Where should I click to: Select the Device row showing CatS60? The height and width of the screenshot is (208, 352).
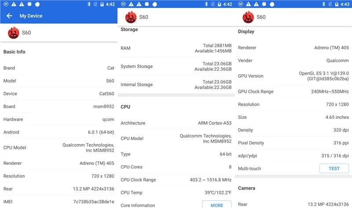(x=59, y=93)
